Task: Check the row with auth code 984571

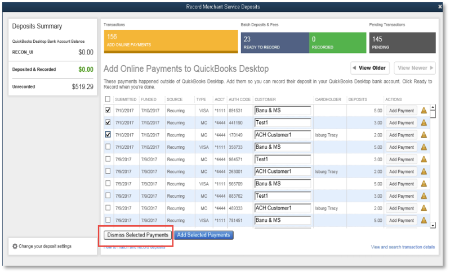Action: [x=108, y=159]
